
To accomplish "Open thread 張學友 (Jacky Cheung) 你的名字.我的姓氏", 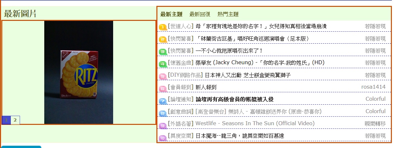I will (260, 63).
